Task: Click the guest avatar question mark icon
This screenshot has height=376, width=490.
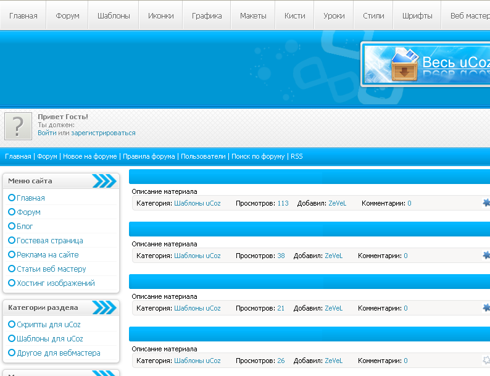Action: 19,126
